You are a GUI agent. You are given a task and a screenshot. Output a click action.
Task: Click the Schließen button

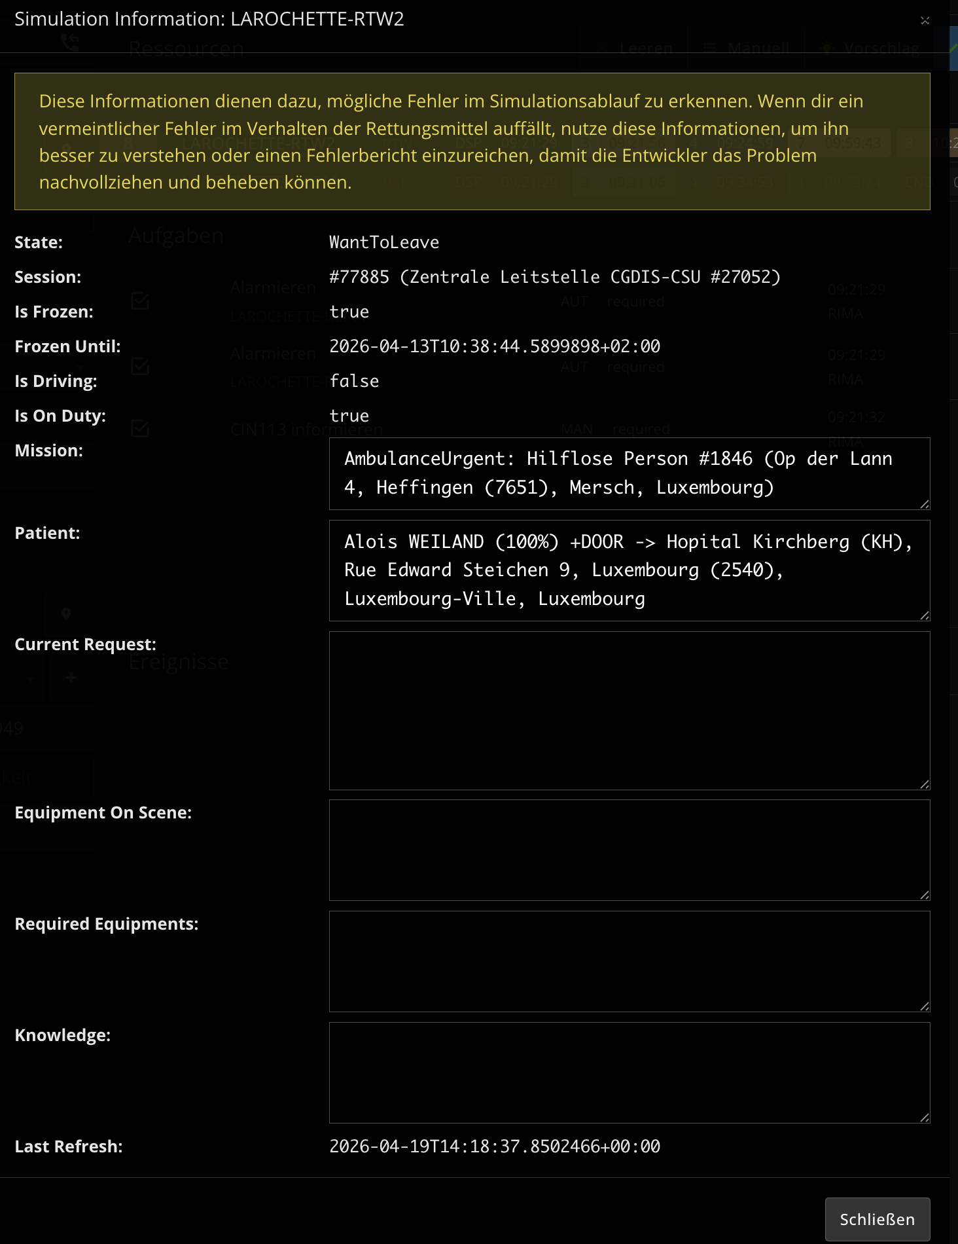click(x=877, y=1219)
